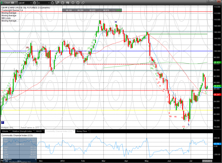This screenshot has height=163, width=222.
Task: Open the Money Flow tab
Action: click(x=81, y=131)
